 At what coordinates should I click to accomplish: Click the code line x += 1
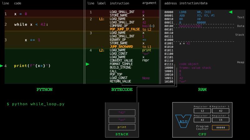coord(32,40)
